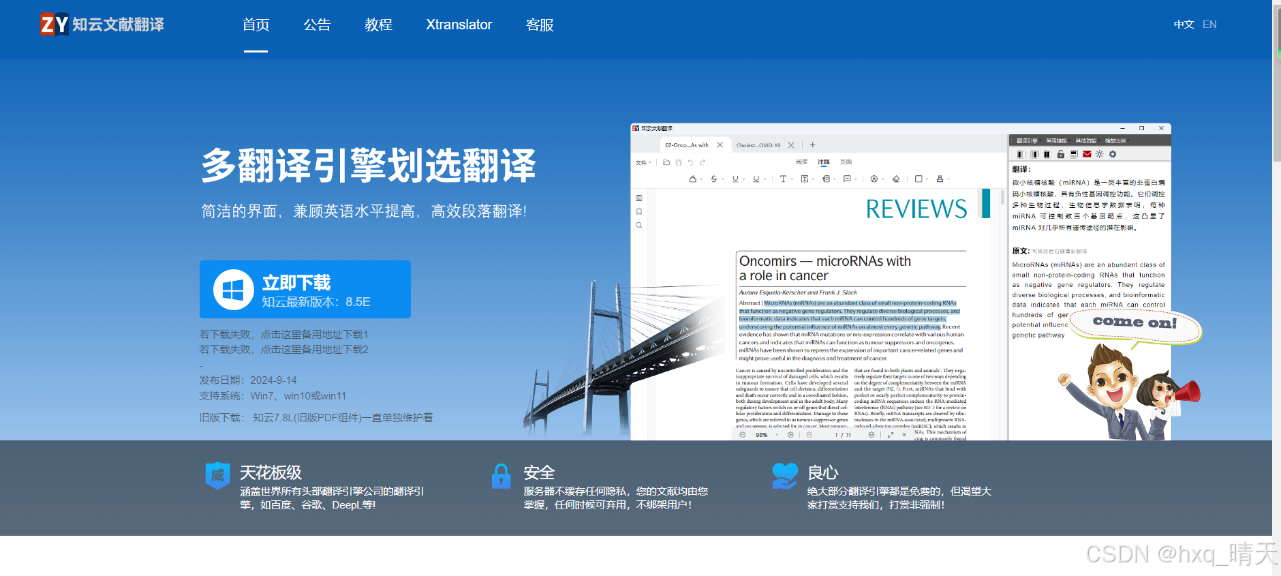Switch site language to EN
Image resolution: width=1281 pixels, height=576 pixels.
pyautogui.click(x=1209, y=25)
